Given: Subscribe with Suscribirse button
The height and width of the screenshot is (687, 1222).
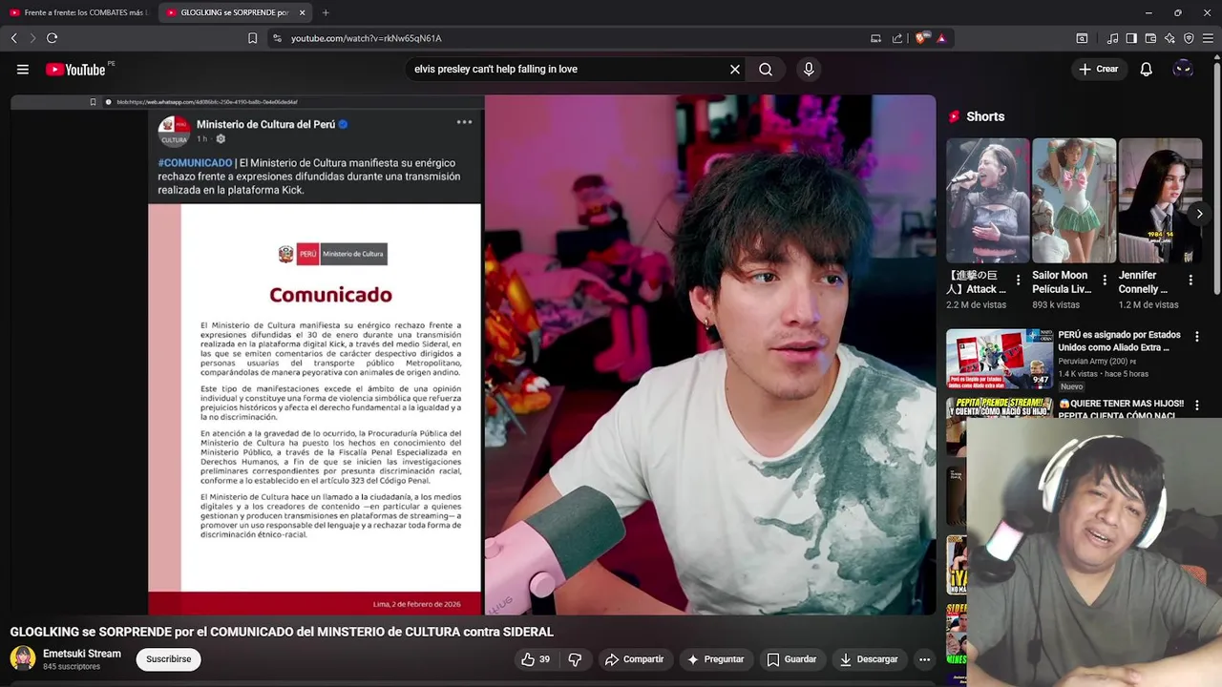Looking at the screenshot, I should tap(169, 659).
